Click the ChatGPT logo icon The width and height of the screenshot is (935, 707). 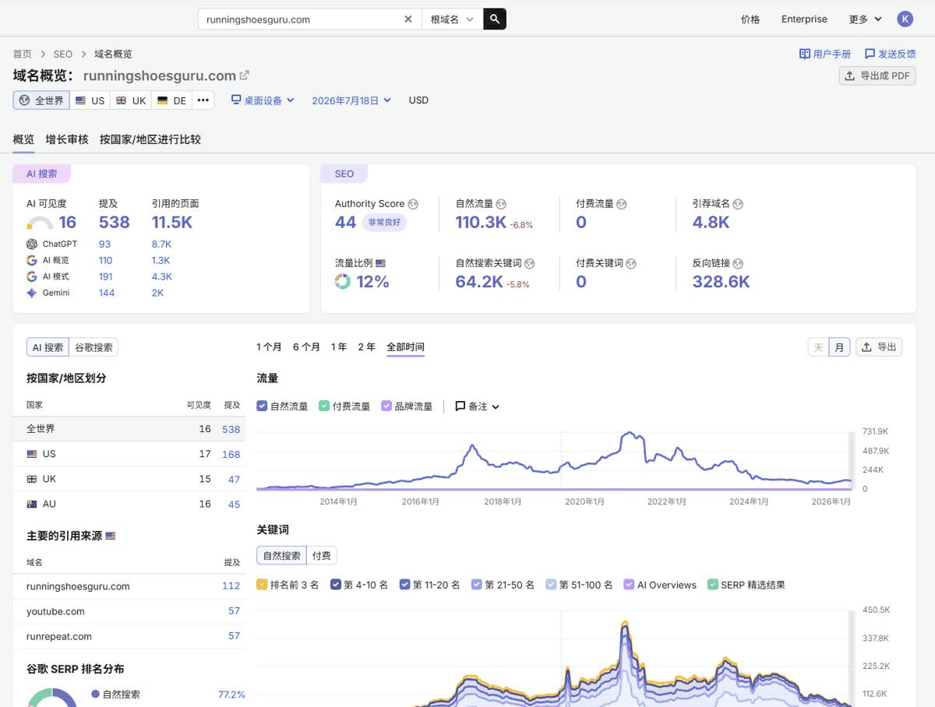click(32, 244)
